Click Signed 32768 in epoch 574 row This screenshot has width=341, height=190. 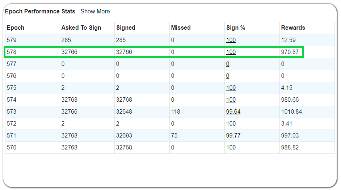pos(124,100)
